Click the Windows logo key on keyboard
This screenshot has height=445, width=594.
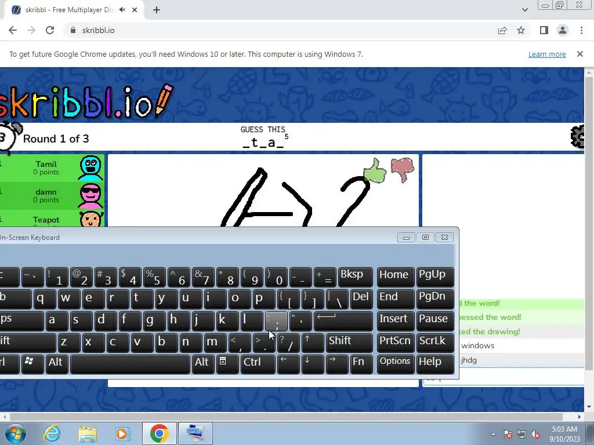32,364
